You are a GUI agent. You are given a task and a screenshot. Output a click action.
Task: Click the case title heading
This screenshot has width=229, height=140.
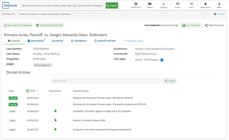(56, 35)
